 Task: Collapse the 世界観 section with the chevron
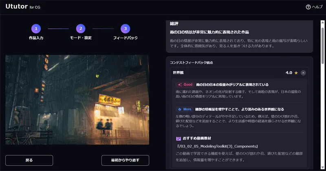[303, 73]
